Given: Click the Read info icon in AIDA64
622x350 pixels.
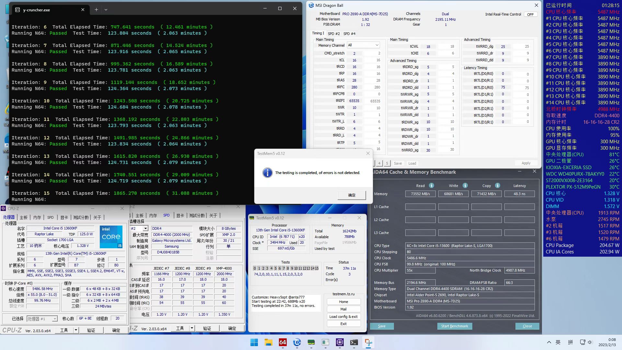Looking at the screenshot, I should tap(432, 186).
